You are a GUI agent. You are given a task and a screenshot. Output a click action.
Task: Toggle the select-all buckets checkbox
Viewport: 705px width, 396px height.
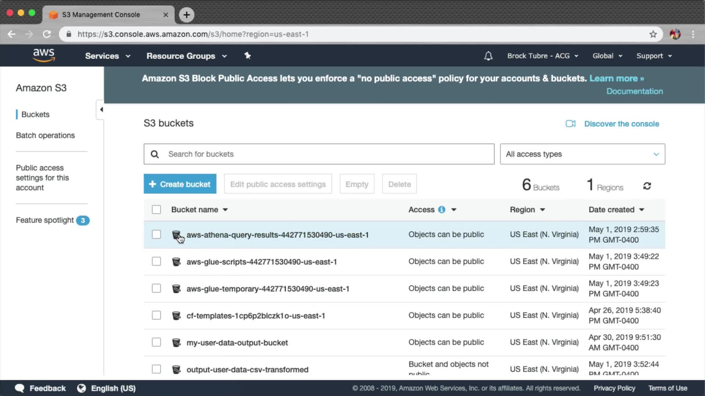156,210
